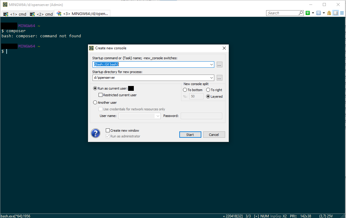The width and height of the screenshot is (346, 218).
Task: Click the green new console plus icon
Action: point(308,13)
